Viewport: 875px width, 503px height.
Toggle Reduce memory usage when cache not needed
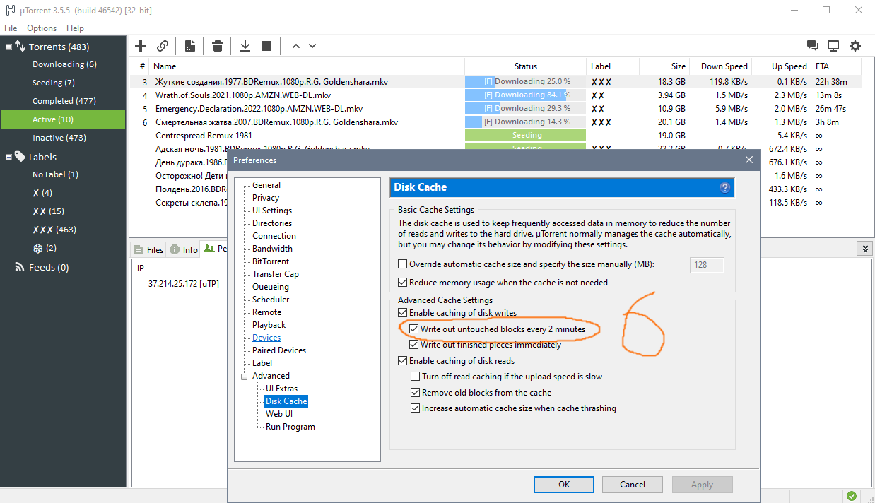pos(403,283)
